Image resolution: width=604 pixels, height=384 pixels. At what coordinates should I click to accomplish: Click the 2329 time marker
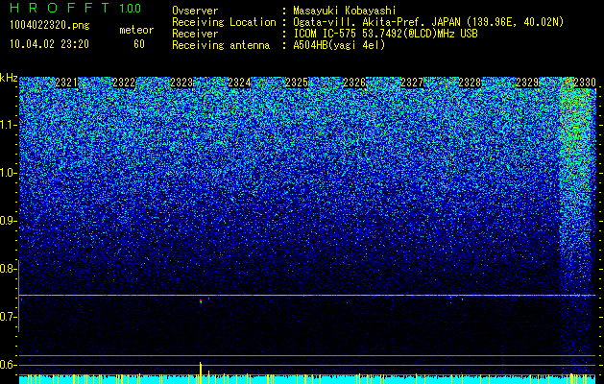[527, 83]
